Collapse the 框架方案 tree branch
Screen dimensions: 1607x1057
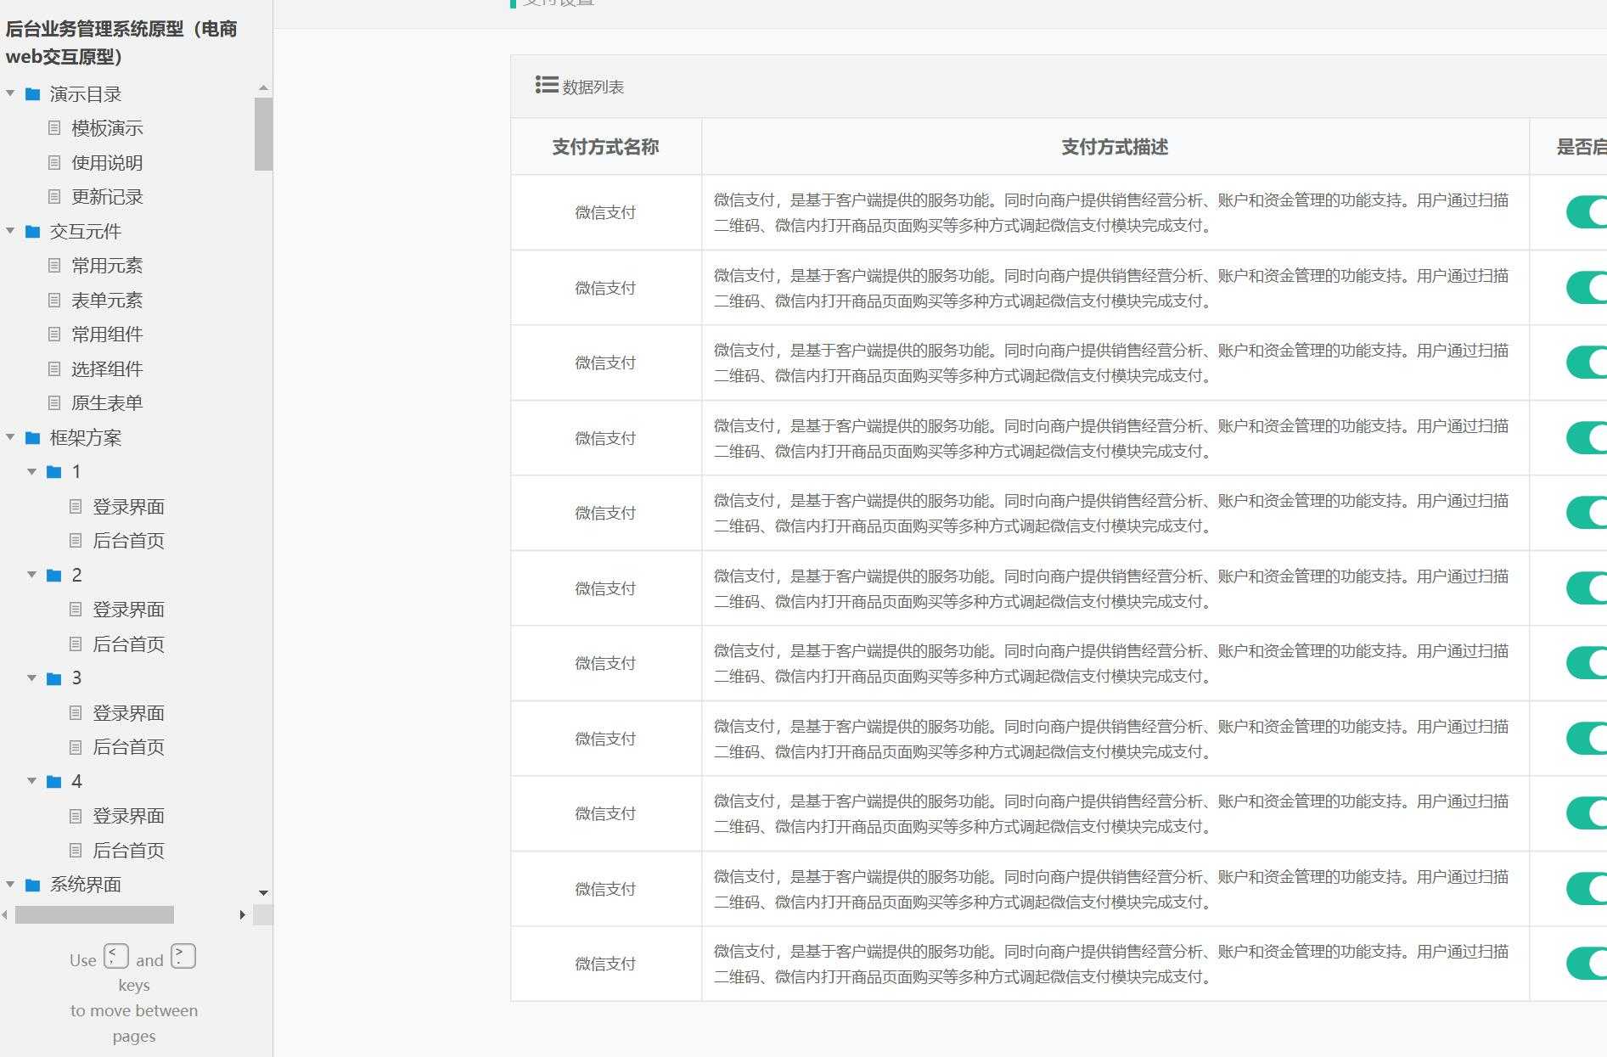(x=11, y=438)
